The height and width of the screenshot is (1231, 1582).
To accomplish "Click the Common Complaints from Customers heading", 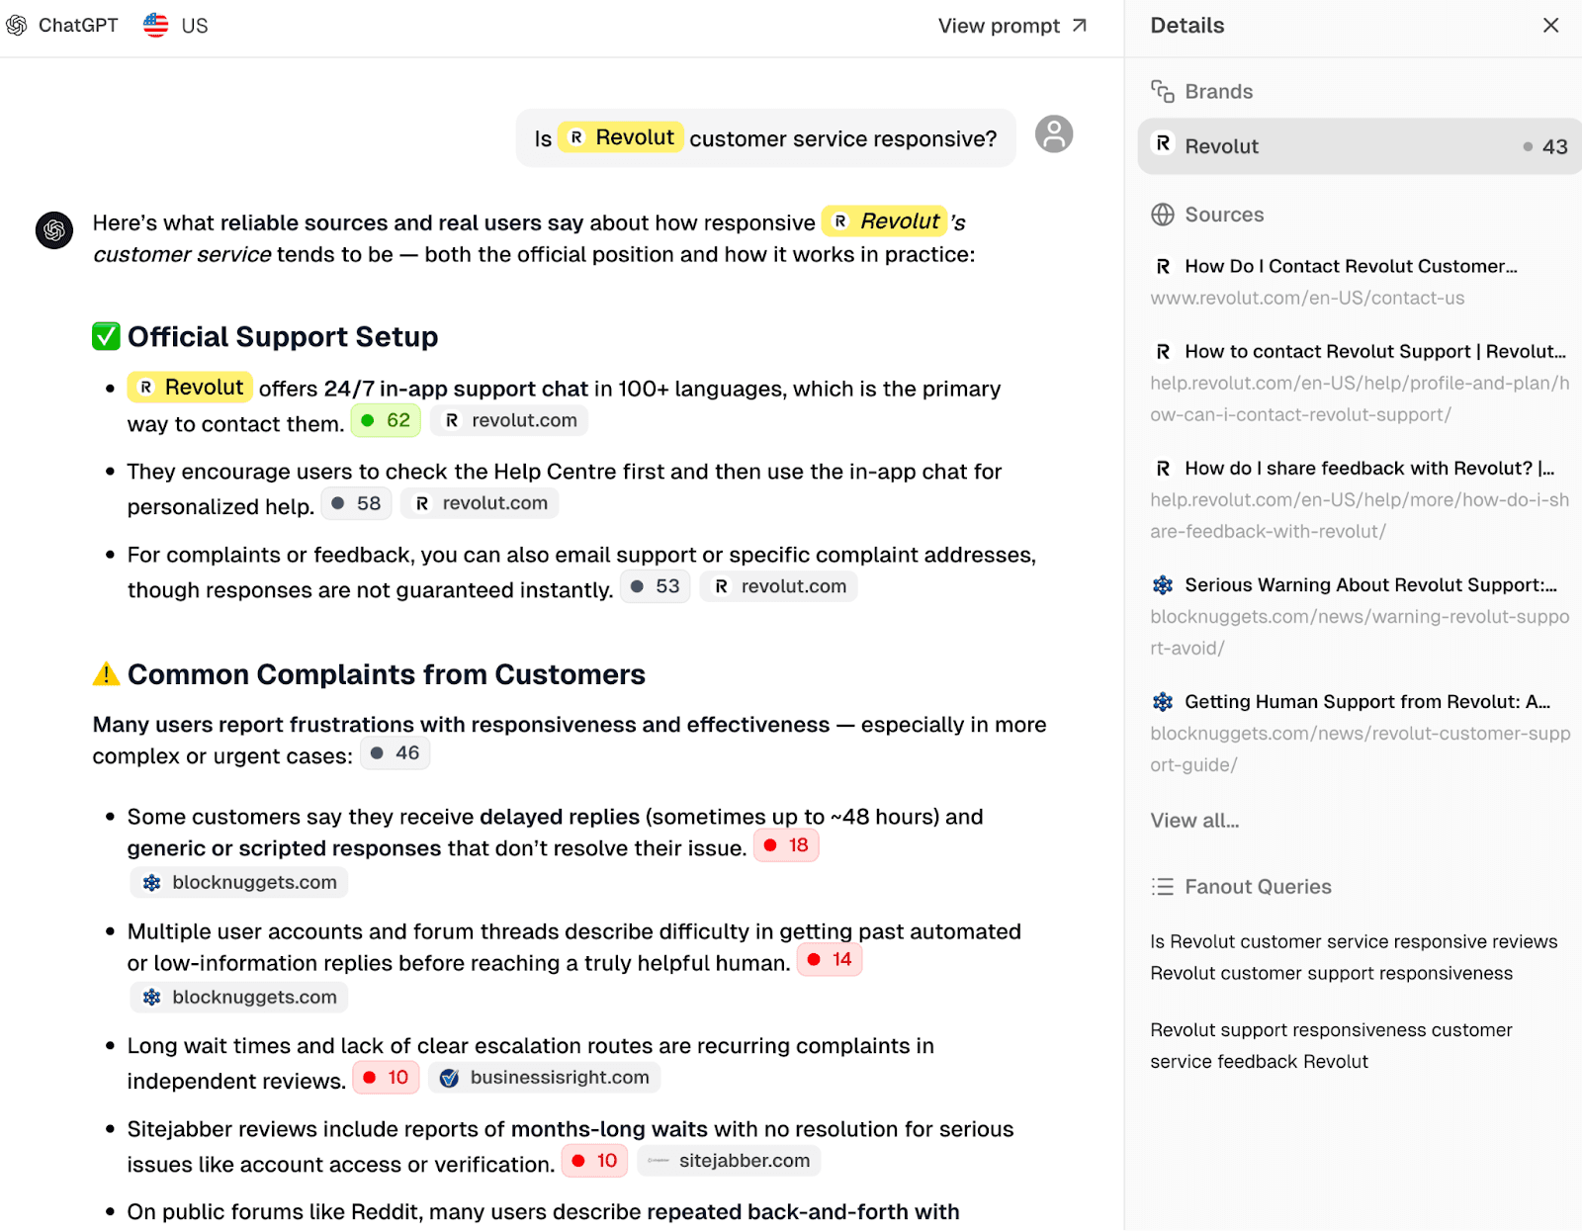I will click(386, 674).
